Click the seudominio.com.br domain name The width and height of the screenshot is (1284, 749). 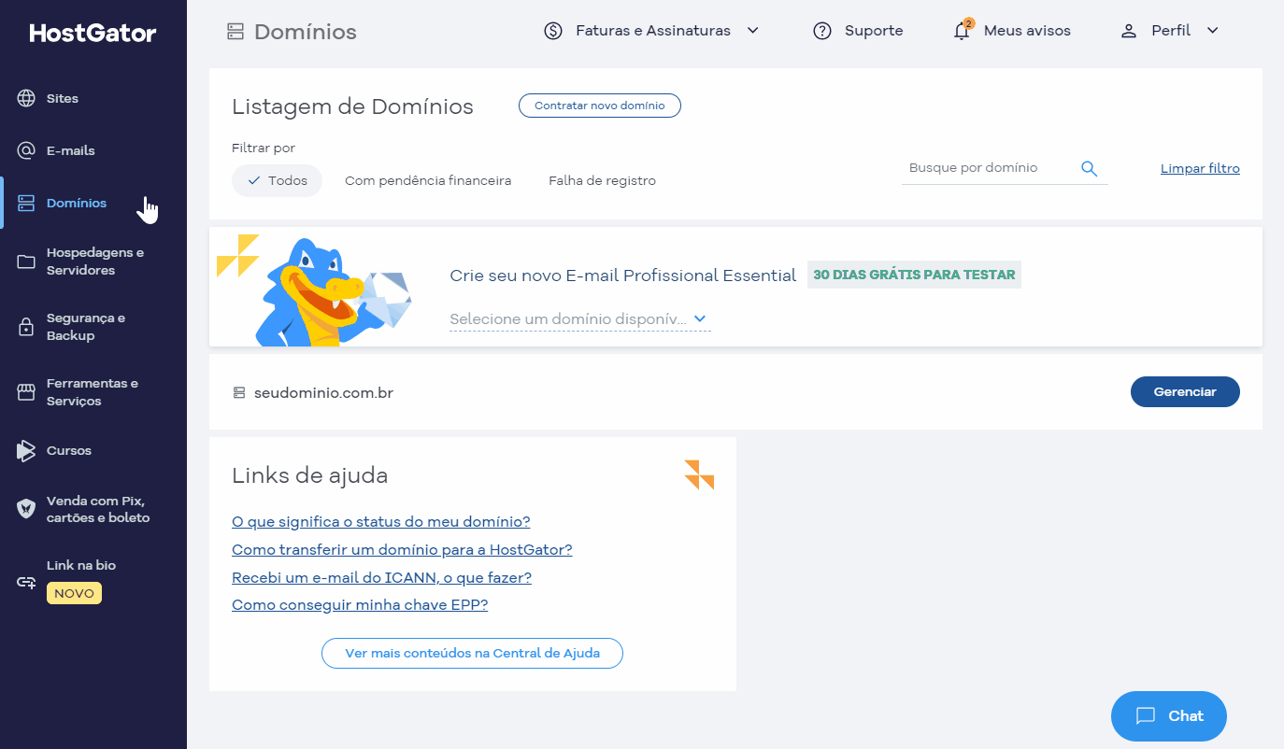tap(323, 393)
